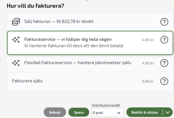This screenshot has height=118, width=174.
Task: Choose the Fakturera själv option
Action: click(x=27, y=81)
